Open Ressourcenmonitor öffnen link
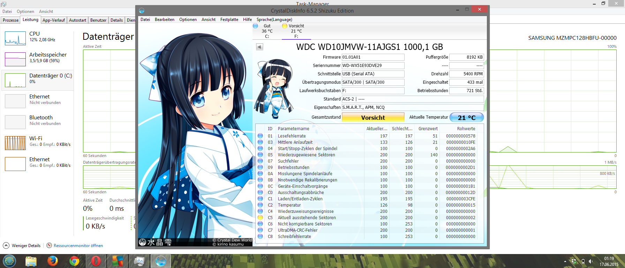 [x=78, y=246]
